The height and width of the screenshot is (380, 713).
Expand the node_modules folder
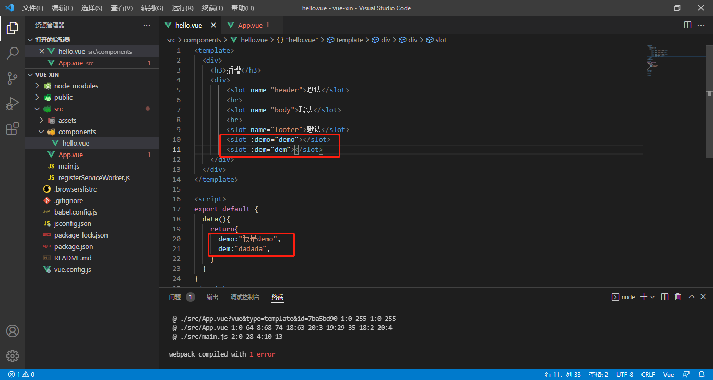pyautogui.click(x=92, y=86)
